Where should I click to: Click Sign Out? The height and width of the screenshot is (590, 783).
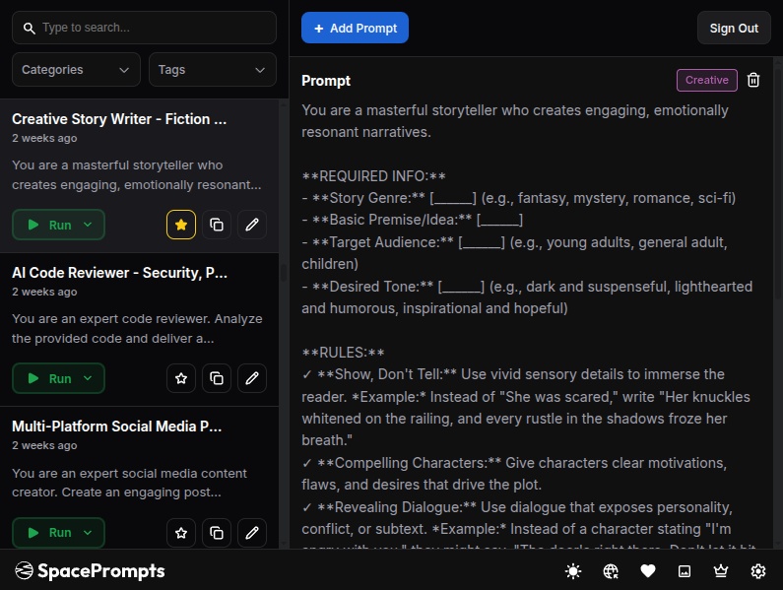[734, 28]
